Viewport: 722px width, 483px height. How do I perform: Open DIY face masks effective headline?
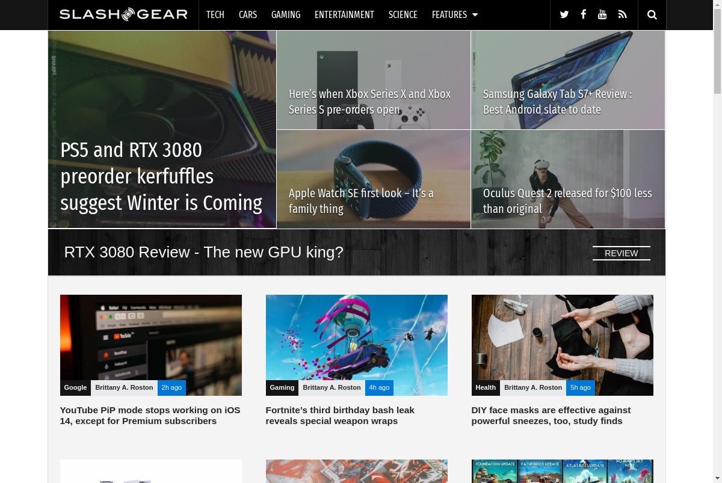click(x=551, y=416)
